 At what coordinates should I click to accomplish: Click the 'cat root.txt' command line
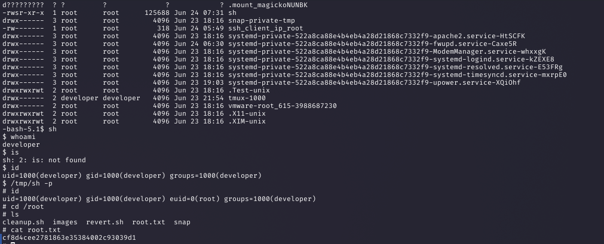(32, 230)
